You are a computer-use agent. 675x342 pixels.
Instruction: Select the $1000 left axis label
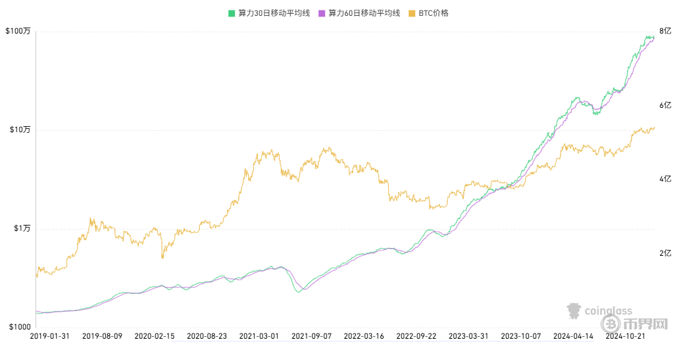click(20, 326)
